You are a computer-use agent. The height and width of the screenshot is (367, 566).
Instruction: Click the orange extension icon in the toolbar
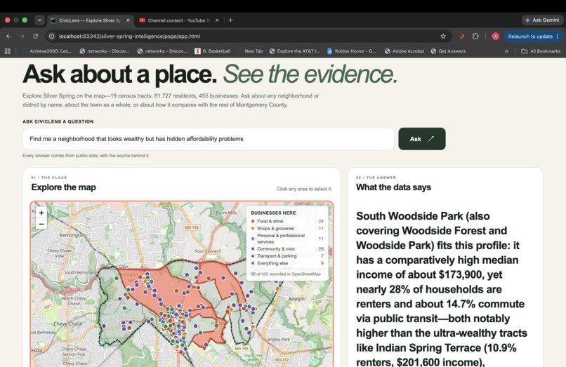click(461, 36)
